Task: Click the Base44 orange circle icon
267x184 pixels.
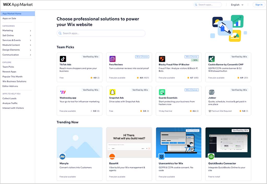Action: [112, 156]
